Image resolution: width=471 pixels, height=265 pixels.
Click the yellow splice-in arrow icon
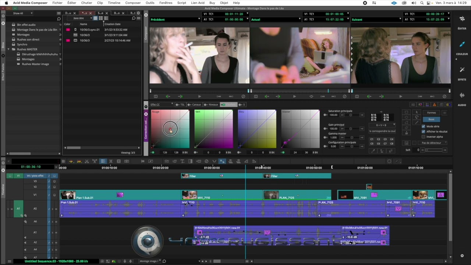[x=71, y=161]
